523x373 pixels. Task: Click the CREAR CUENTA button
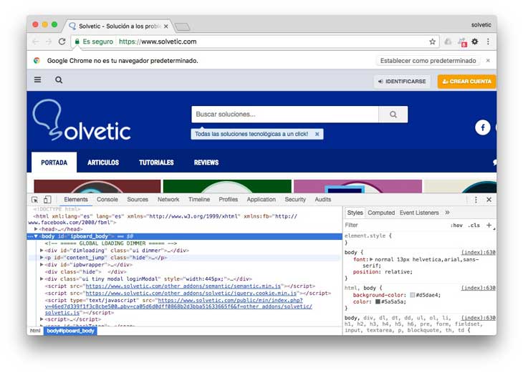coord(466,82)
